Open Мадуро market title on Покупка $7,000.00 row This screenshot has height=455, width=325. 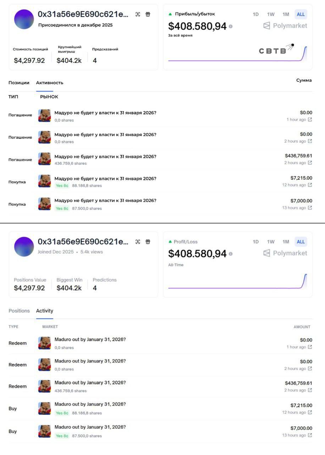click(105, 200)
